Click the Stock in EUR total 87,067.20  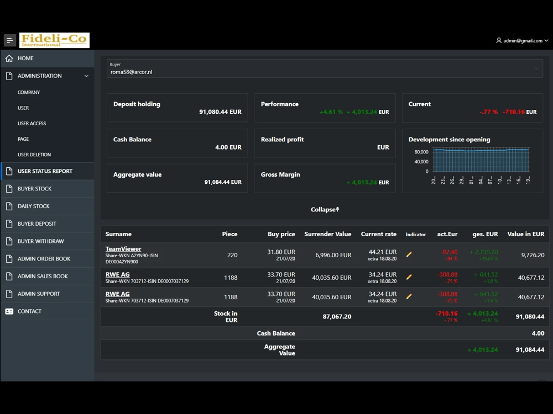click(337, 316)
